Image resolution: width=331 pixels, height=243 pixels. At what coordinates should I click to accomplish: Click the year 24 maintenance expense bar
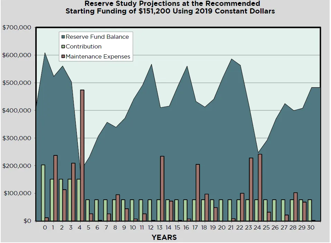(260, 188)
